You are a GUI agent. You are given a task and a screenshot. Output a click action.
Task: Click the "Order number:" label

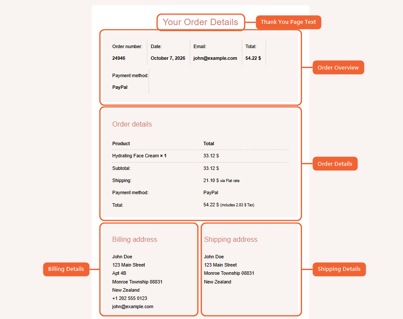(127, 46)
